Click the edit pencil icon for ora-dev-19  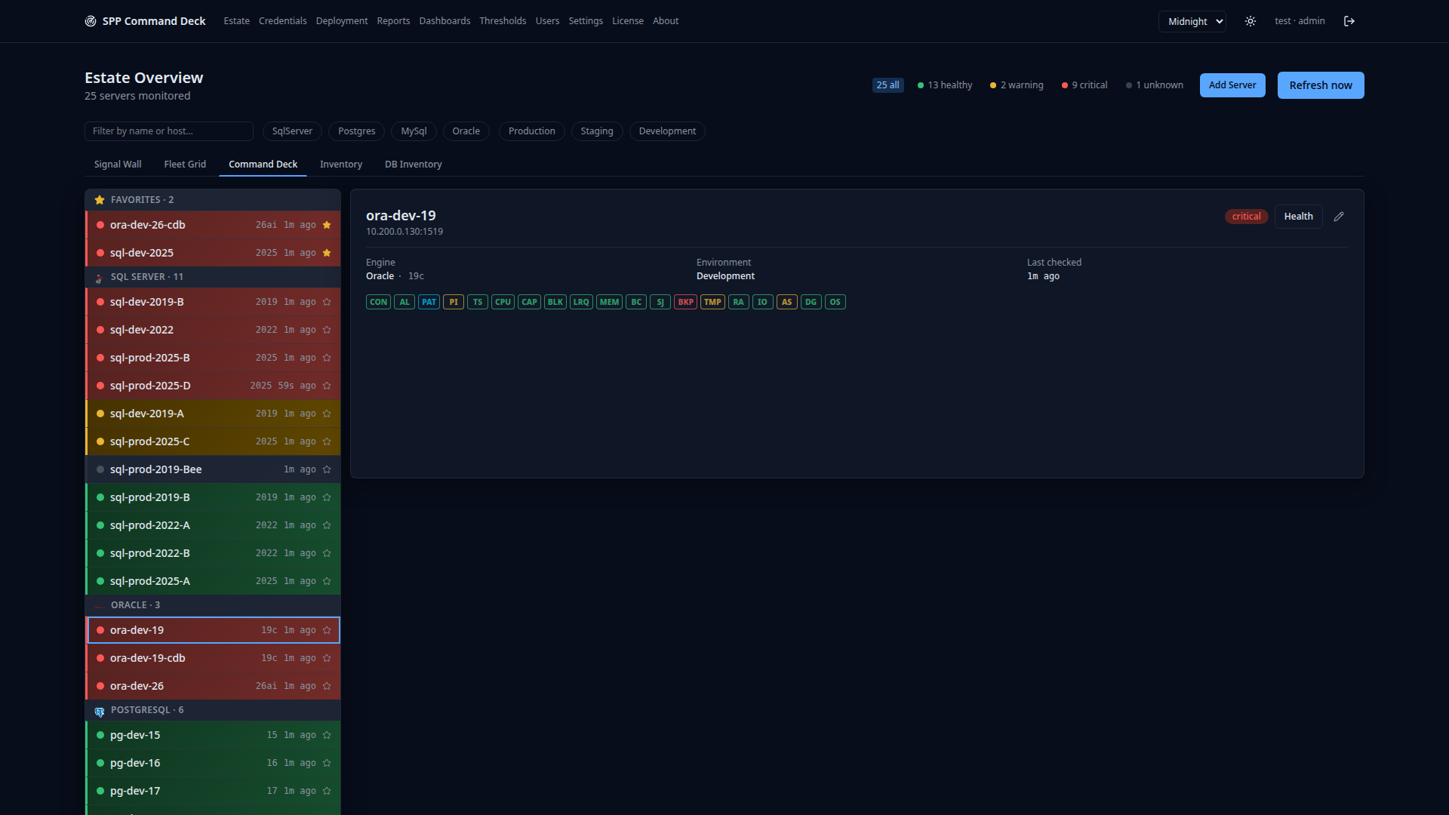(x=1339, y=217)
